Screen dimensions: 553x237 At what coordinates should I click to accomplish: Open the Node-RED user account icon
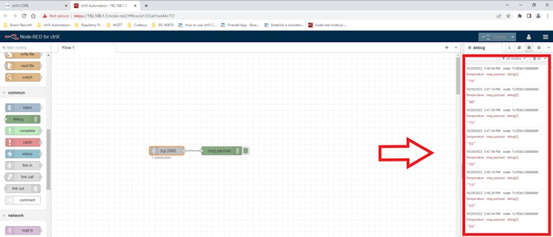pos(529,37)
